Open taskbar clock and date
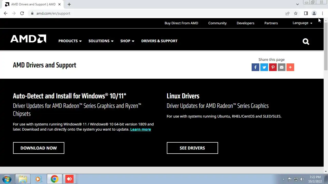 315,179
